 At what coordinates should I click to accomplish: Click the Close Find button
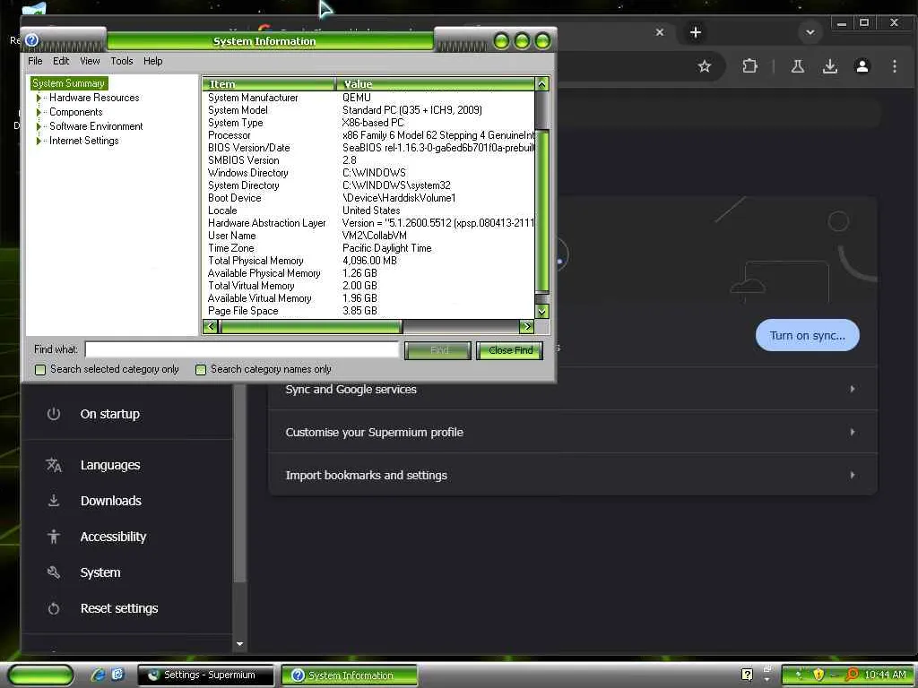pyautogui.click(x=510, y=350)
